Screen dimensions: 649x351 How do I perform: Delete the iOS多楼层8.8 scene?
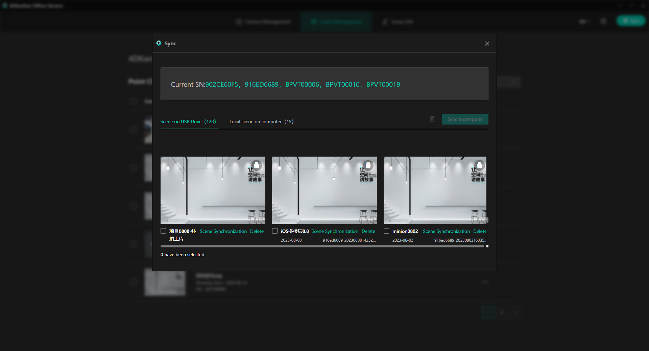(x=368, y=231)
